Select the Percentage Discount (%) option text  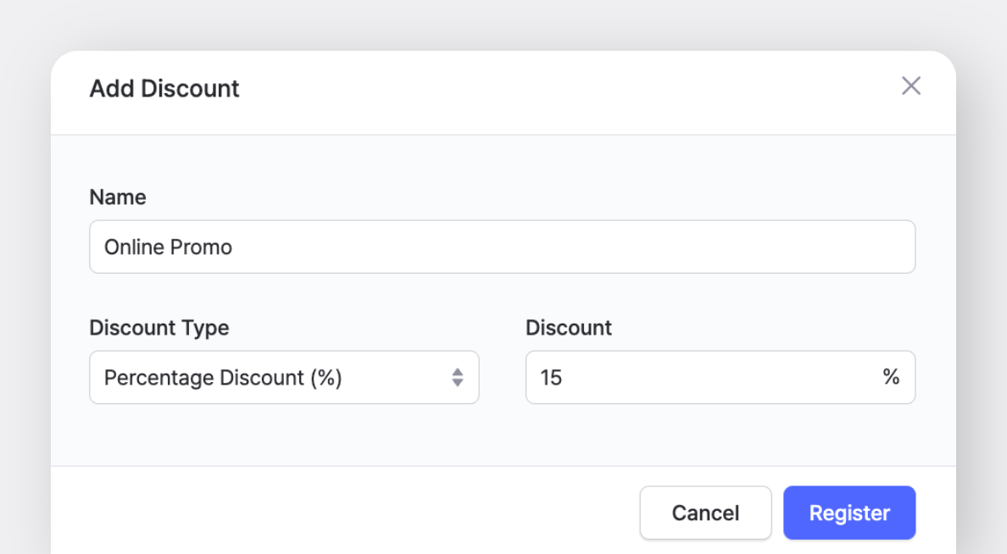[x=223, y=378]
